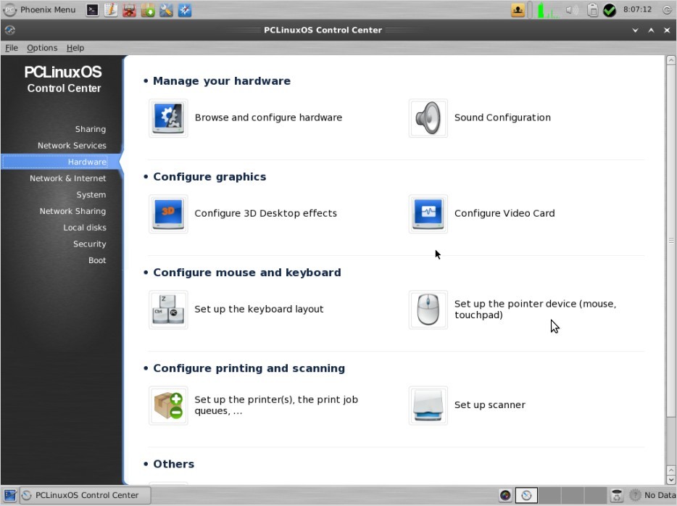Click the weather No Data applet
The height and width of the screenshot is (506, 677).
pyautogui.click(x=652, y=495)
